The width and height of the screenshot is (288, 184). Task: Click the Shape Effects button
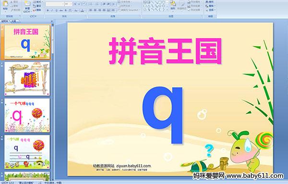(194, 10)
